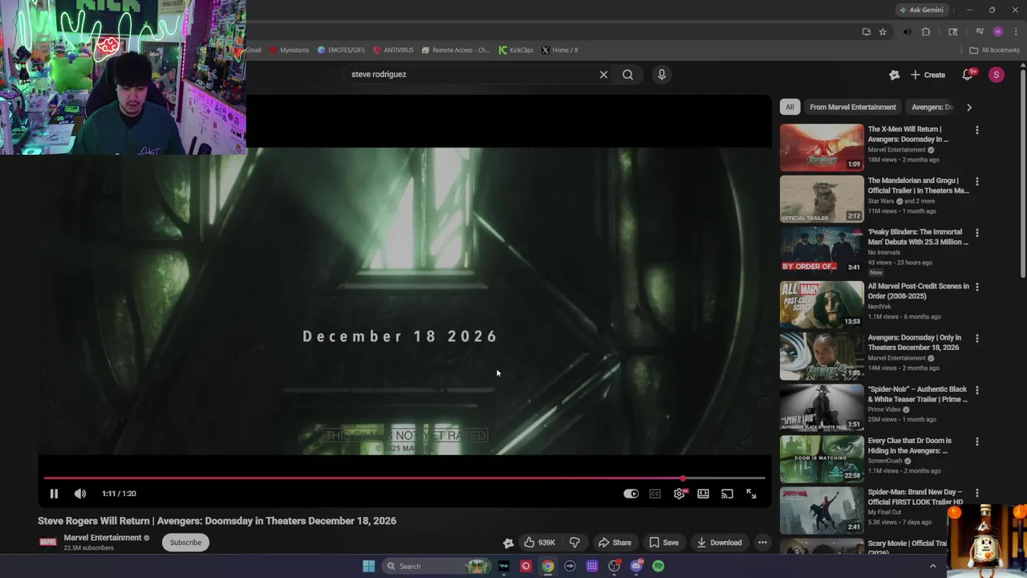Save the video to a playlist
Image resolution: width=1027 pixels, height=578 pixels.
pyautogui.click(x=664, y=543)
